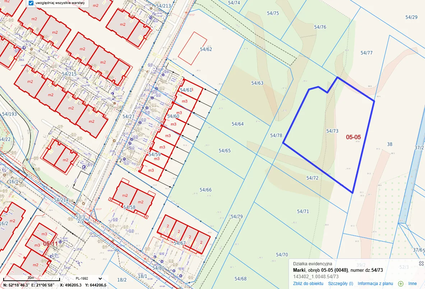Click the 'Zbliż do obiektu' link
This screenshot has height=289, width=425.
[308, 284]
